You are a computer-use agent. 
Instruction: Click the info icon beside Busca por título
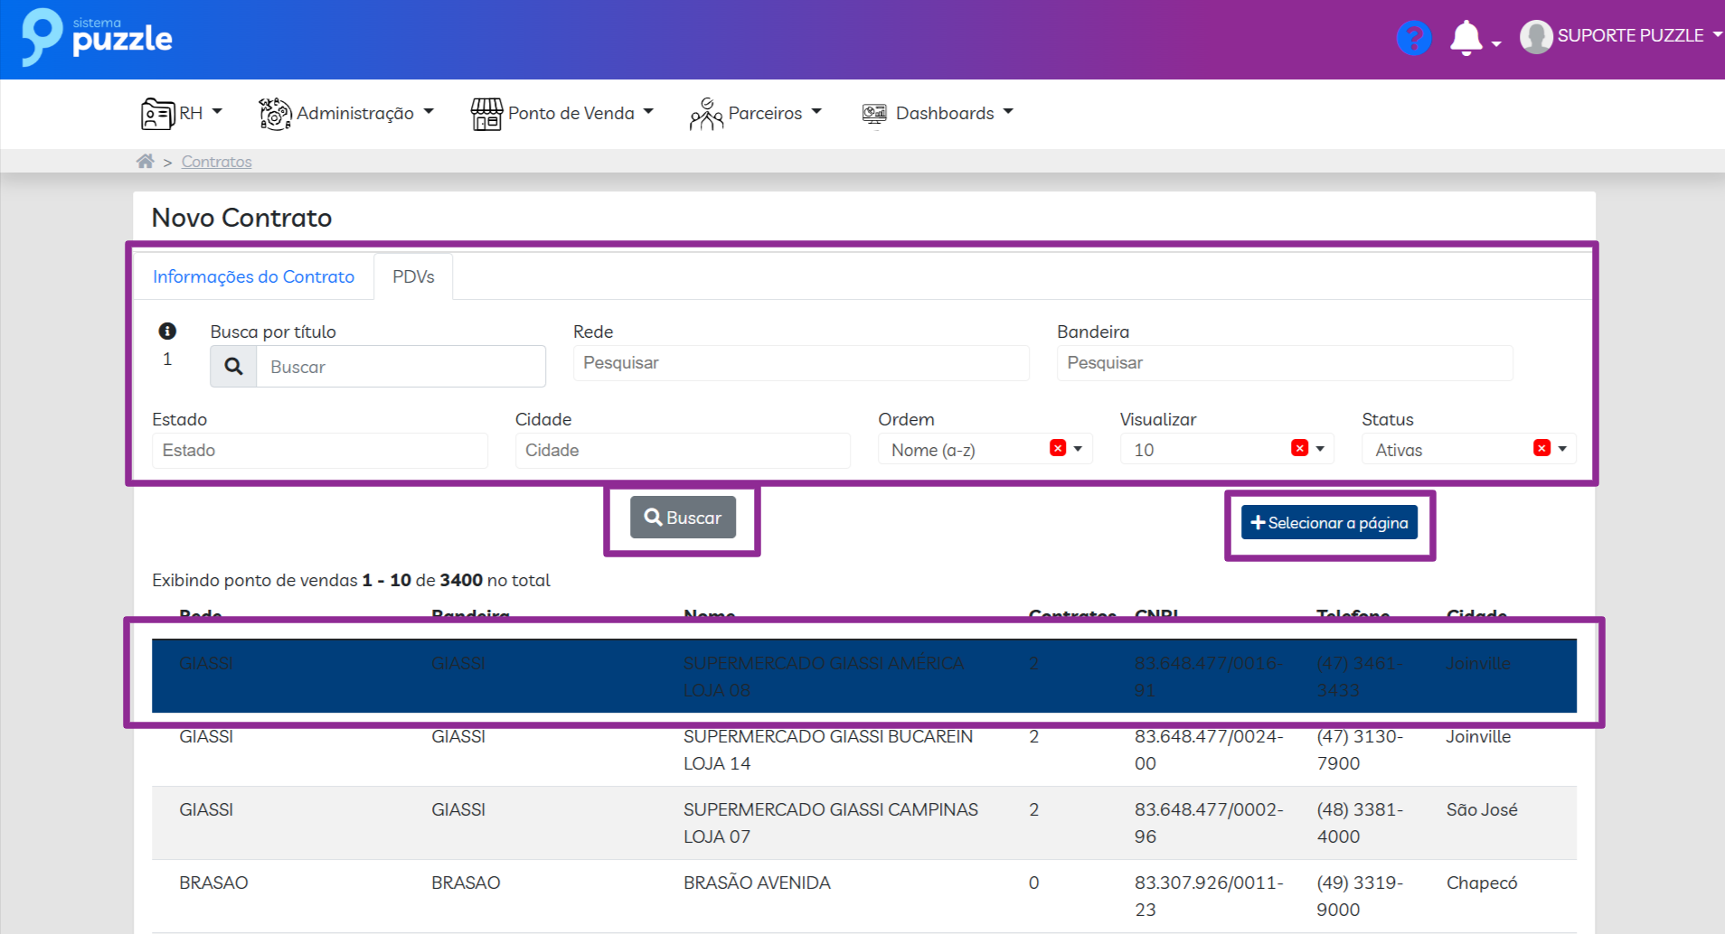tap(167, 332)
